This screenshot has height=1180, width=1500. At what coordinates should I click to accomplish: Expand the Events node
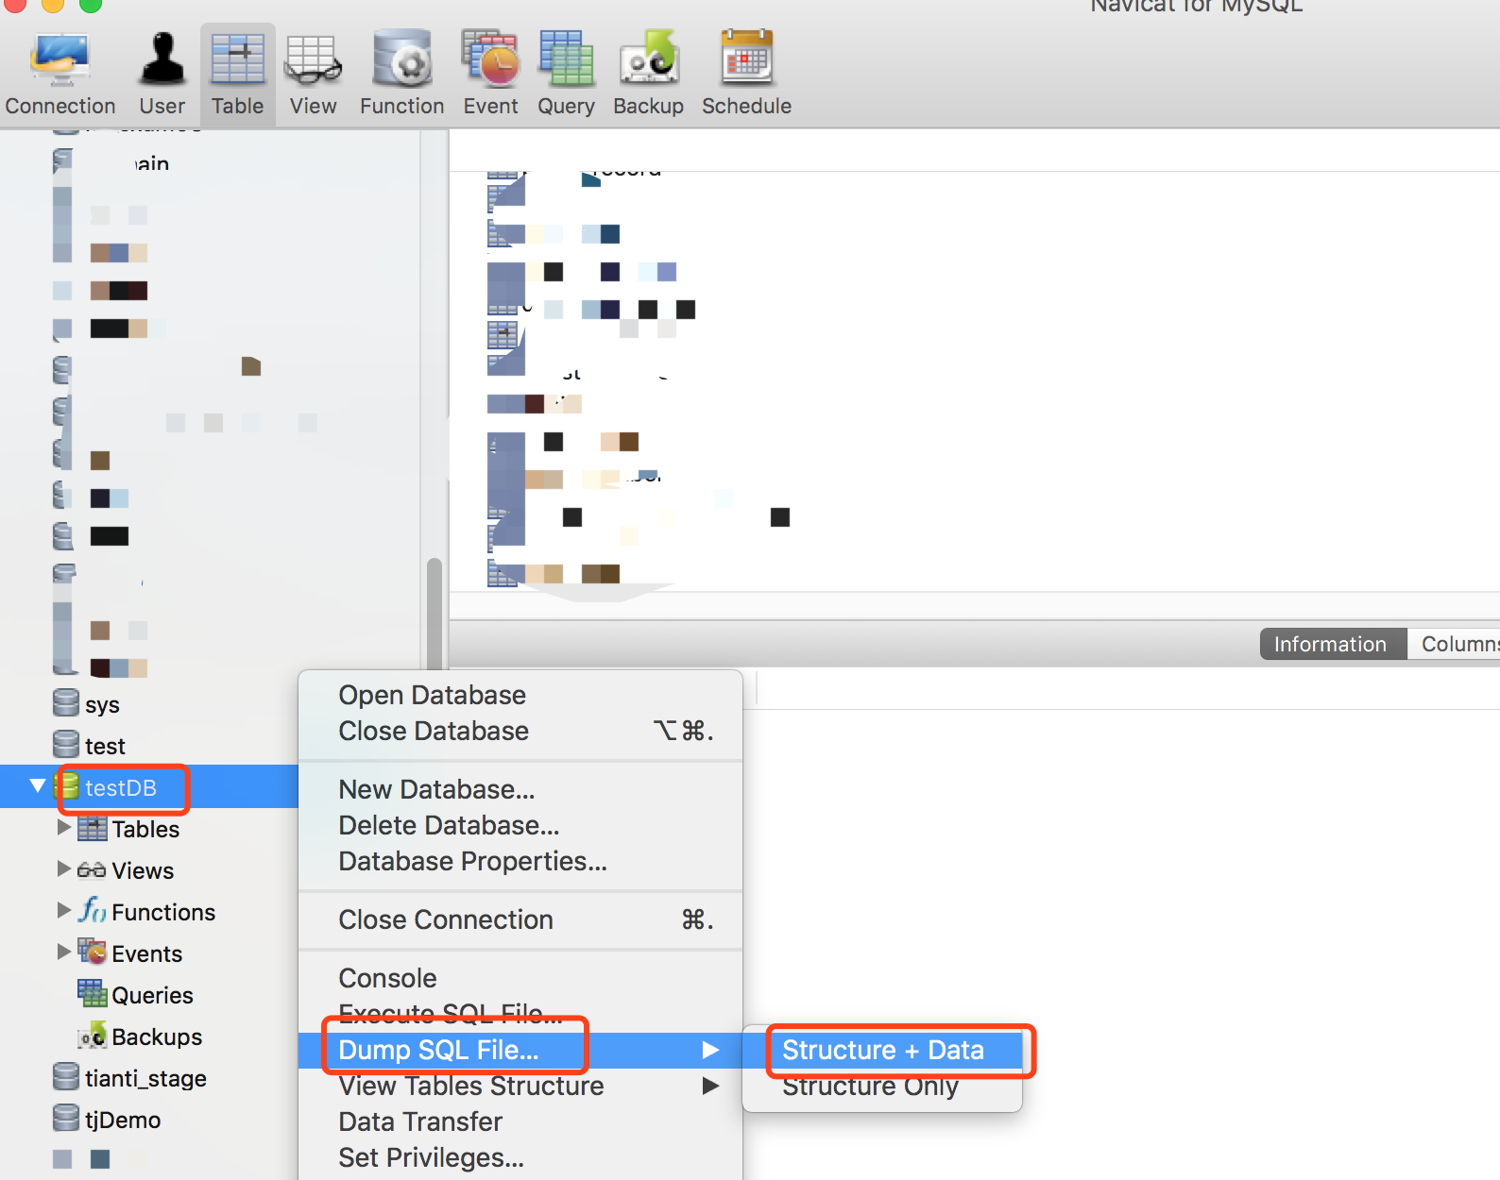(x=64, y=952)
